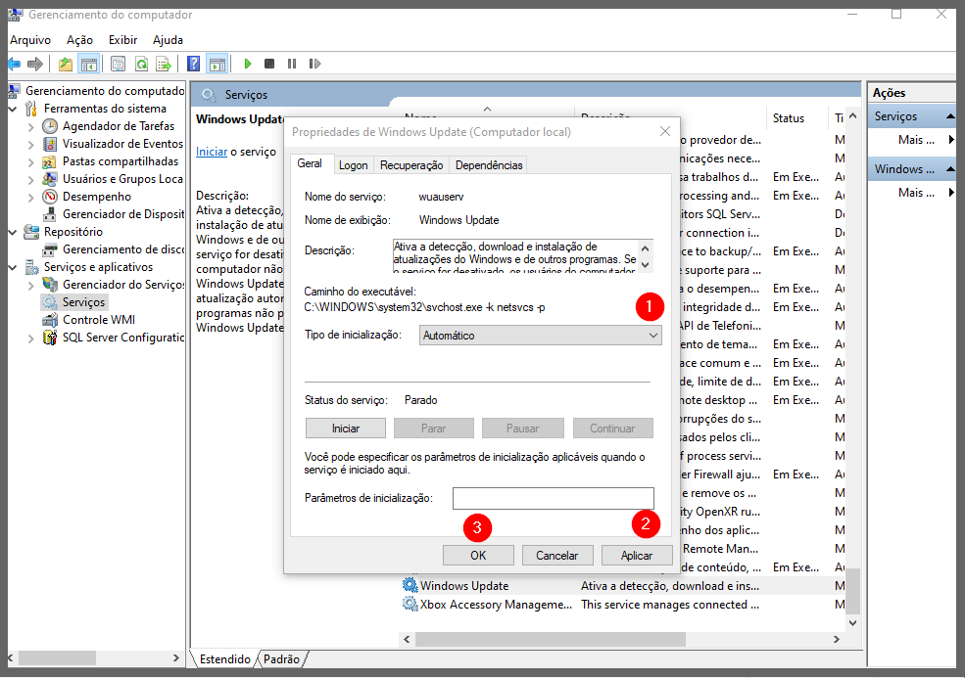The height and width of the screenshot is (678, 965).
Task: Click the Iniciar link to start the service
Action: (x=212, y=152)
